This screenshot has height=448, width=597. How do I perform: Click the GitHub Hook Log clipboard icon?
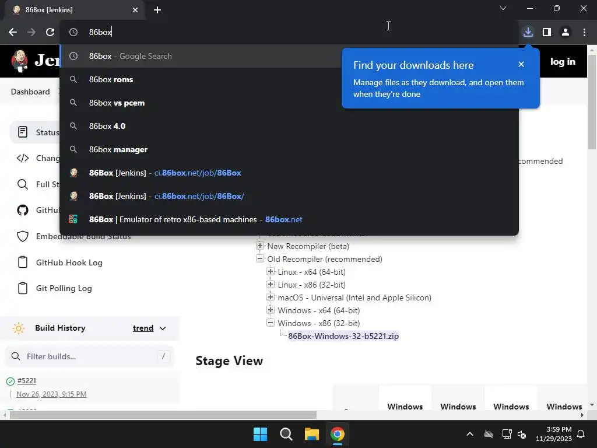click(23, 262)
